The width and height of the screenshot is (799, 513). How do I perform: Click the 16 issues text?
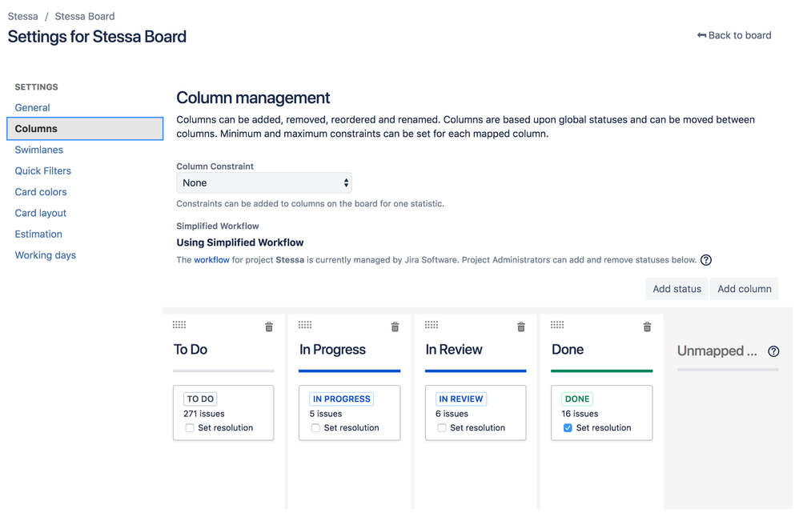(x=580, y=414)
